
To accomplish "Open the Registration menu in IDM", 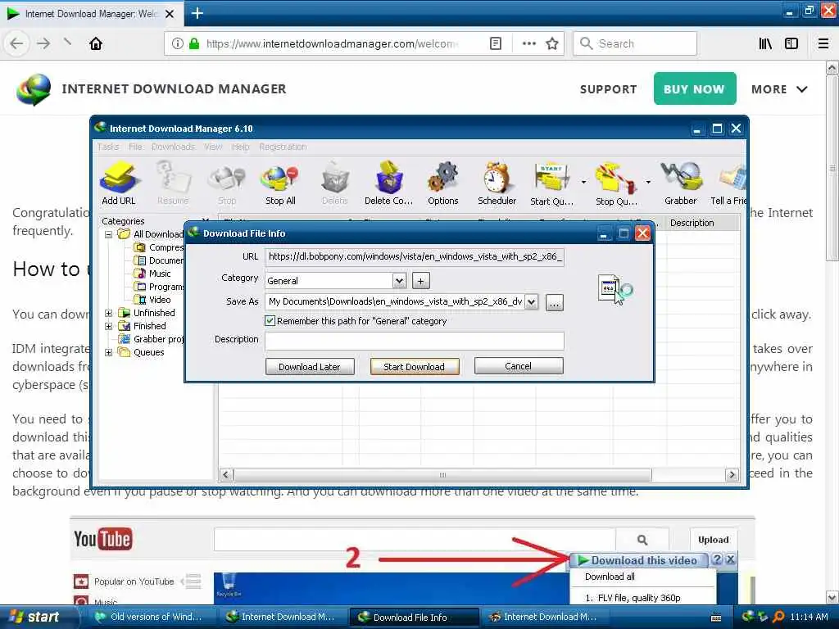I will pyautogui.click(x=283, y=147).
